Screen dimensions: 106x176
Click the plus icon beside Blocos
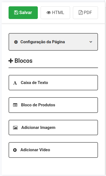pyautogui.click(x=11, y=61)
